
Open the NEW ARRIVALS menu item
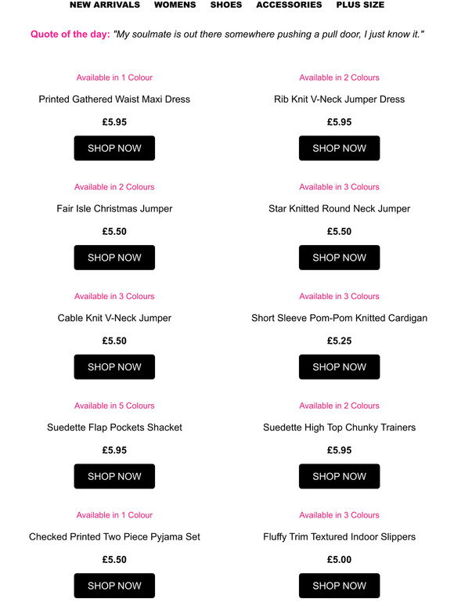105,5
